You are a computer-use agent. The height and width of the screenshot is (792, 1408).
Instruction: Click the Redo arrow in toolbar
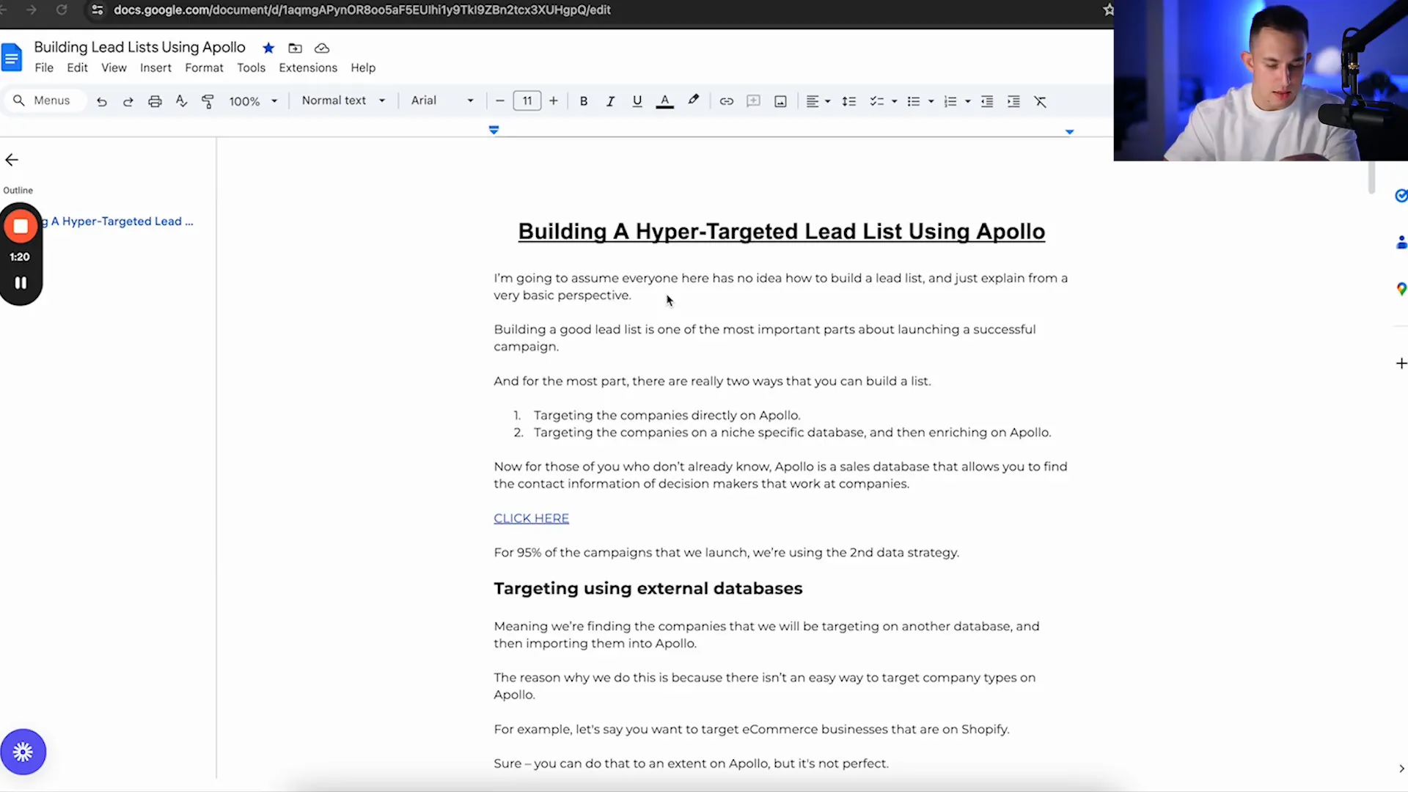[128, 101]
